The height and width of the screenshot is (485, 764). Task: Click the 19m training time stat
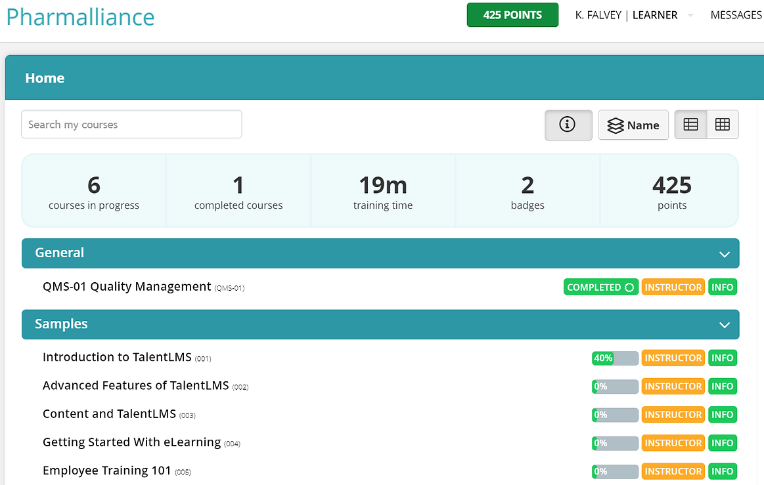coord(383,191)
